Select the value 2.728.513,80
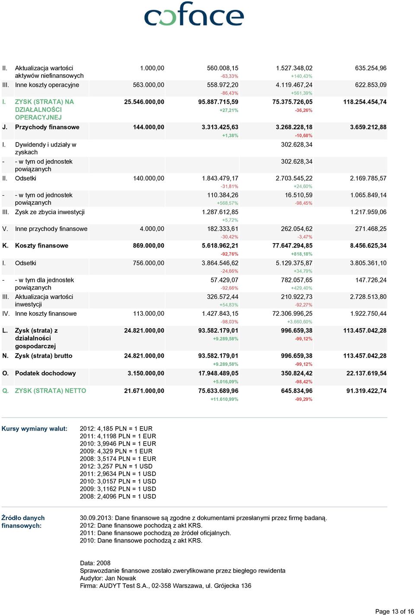This screenshot has width=415, height=615. pos(368,297)
